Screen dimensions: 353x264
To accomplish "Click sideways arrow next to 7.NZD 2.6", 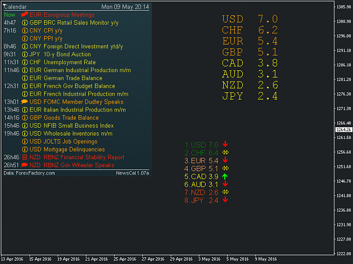I will [x=225, y=192].
